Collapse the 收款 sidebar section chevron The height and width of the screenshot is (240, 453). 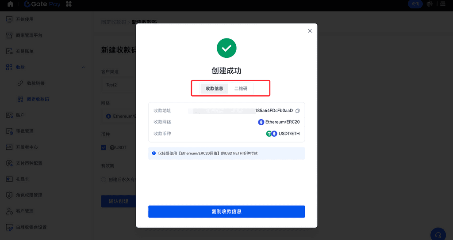[x=83, y=67]
